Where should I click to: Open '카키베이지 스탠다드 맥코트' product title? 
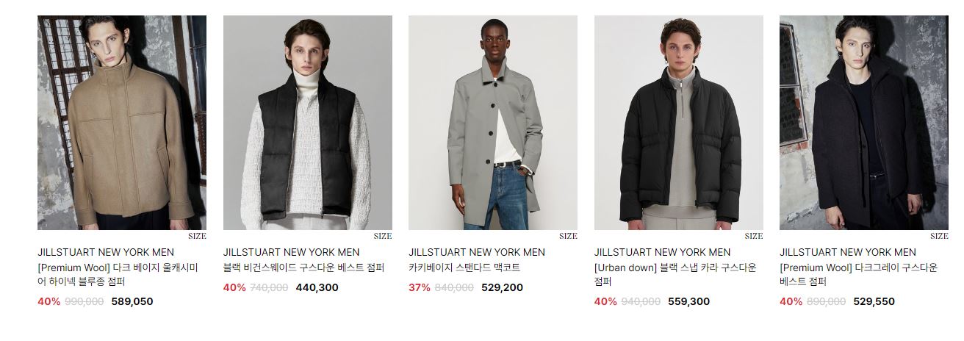tap(464, 268)
